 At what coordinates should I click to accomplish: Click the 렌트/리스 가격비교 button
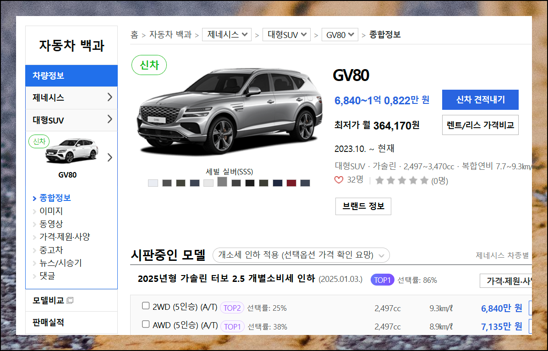[x=480, y=125]
